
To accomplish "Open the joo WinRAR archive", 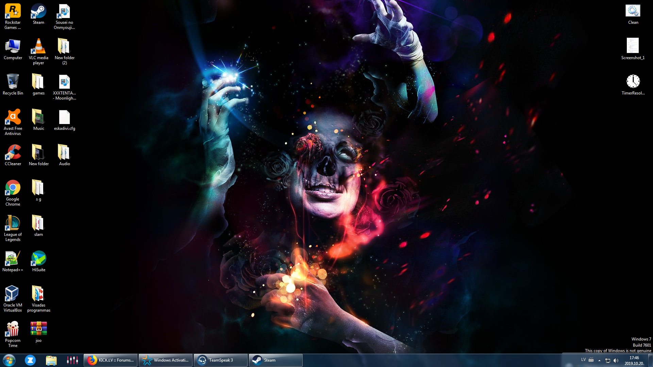I will click(x=38, y=332).
